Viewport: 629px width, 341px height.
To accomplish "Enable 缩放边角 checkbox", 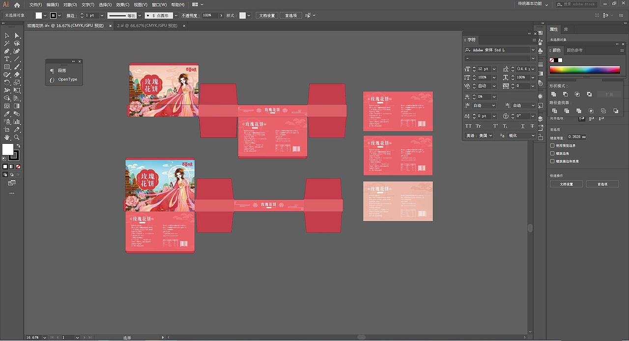I will point(552,154).
